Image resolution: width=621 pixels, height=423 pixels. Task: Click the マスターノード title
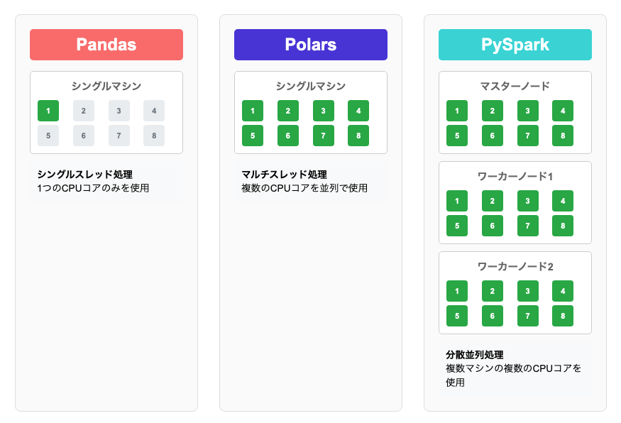point(515,86)
